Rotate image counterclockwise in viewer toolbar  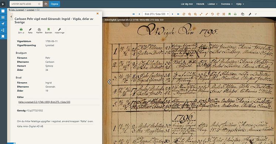pos(212,14)
